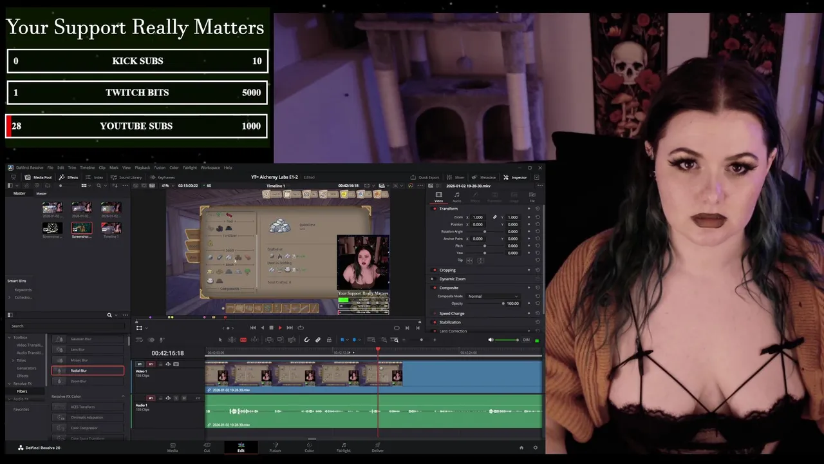Toggle the Effects panel wand icon

(x=62, y=177)
